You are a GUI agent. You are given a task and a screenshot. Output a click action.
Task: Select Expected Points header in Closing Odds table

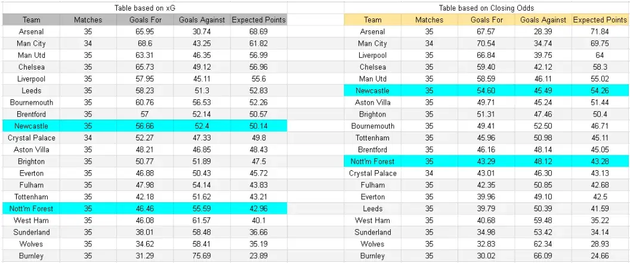(x=600, y=20)
